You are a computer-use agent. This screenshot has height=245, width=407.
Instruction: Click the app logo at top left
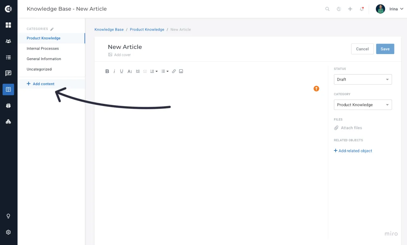[x=9, y=9]
